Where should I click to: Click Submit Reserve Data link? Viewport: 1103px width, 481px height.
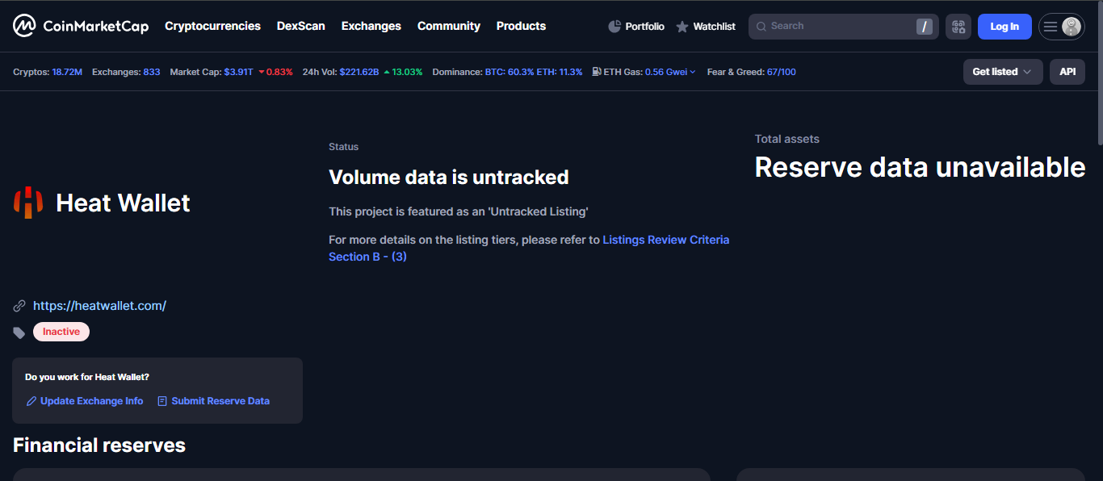tap(220, 401)
